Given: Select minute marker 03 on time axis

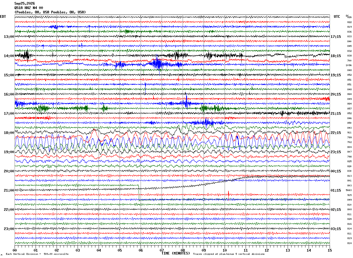Looking at the screenshot, I should (x=78, y=250).
